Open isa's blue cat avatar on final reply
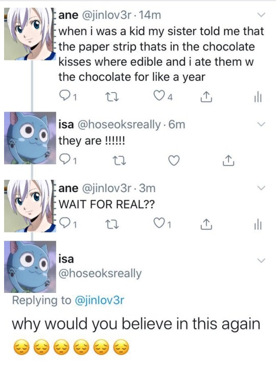The image size is (276, 365). tap(30, 267)
